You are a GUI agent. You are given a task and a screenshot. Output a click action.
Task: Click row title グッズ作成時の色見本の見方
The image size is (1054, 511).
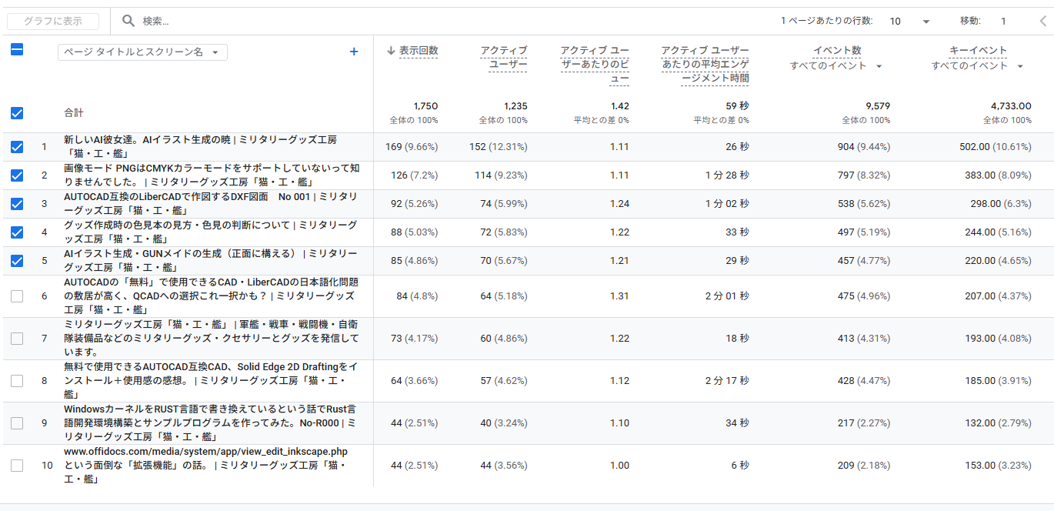[x=211, y=232]
